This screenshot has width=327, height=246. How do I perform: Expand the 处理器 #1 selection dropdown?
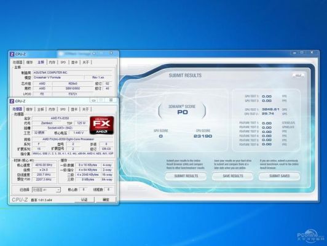pos(58,190)
